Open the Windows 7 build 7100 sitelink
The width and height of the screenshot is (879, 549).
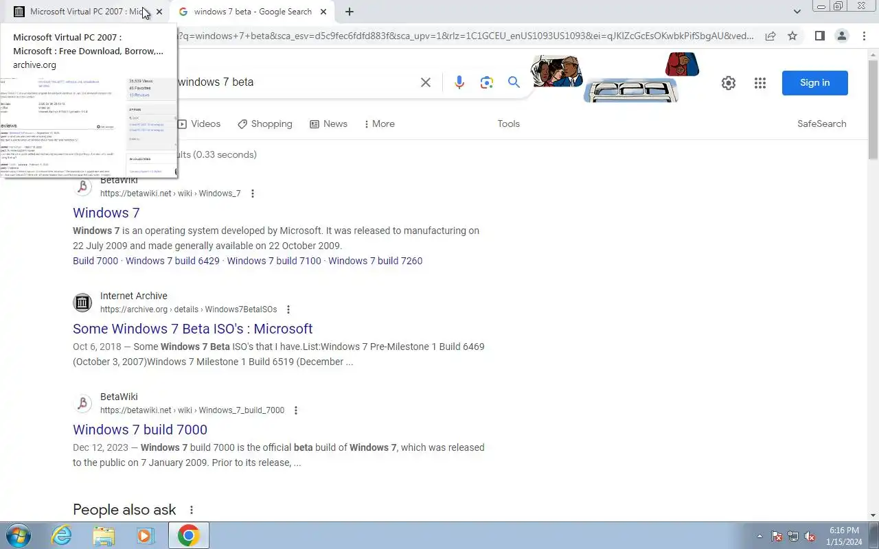tap(274, 261)
